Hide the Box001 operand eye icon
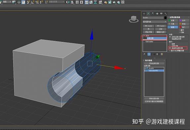Viewport: 190px width, 130px height. 145,68
